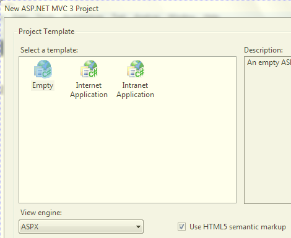
Task: Toggle Use HTML5 semantic markup checkbox
Action: pyautogui.click(x=181, y=227)
